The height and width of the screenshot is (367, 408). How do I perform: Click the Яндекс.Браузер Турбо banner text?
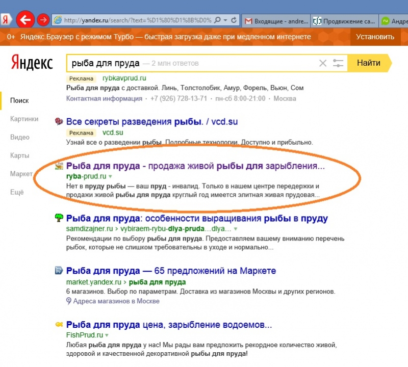165,37
